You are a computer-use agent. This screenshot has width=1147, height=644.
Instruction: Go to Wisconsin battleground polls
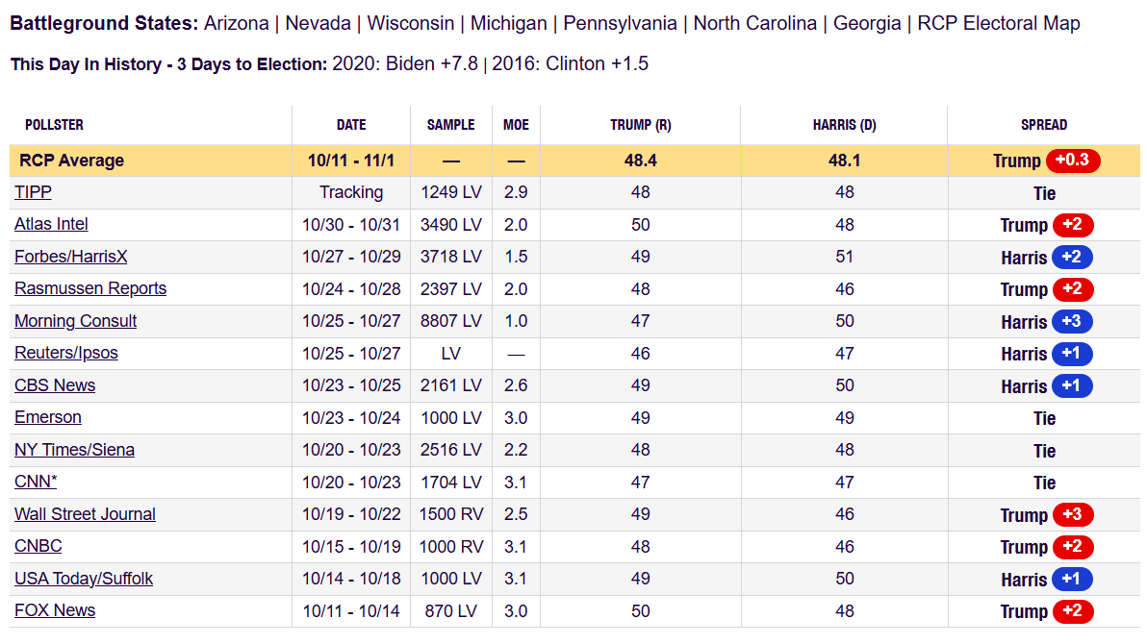410,23
